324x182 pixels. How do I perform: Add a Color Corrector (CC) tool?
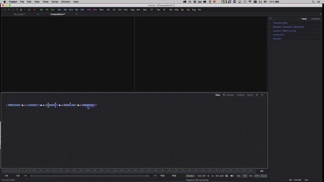pos(114,10)
